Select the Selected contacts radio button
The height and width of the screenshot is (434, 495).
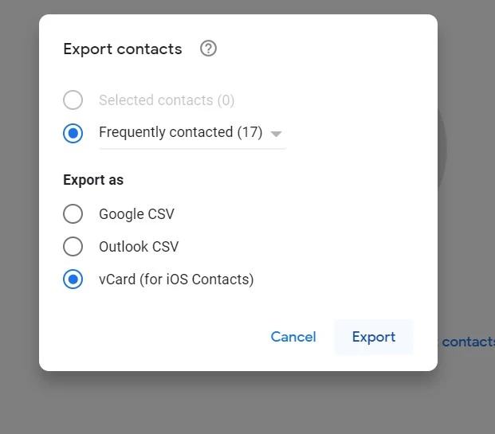point(73,100)
